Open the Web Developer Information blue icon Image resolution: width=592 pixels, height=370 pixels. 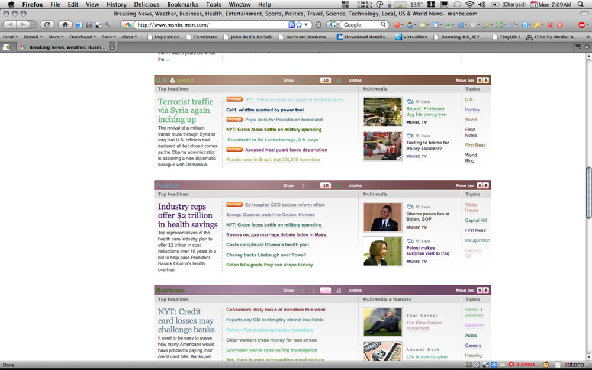(x=461, y=25)
